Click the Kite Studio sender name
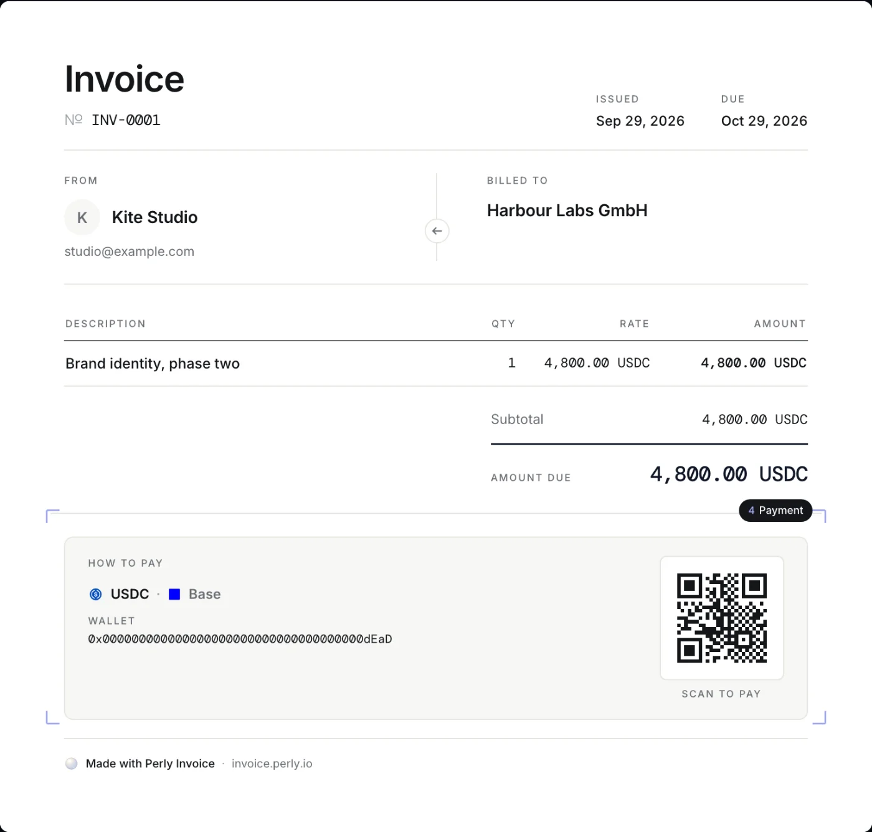 point(154,217)
